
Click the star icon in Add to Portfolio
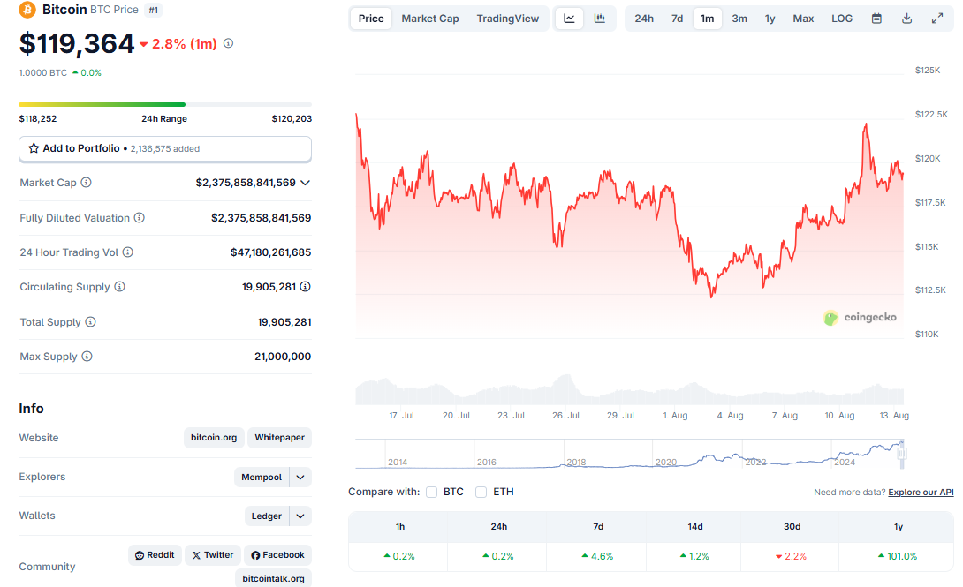coord(34,148)
